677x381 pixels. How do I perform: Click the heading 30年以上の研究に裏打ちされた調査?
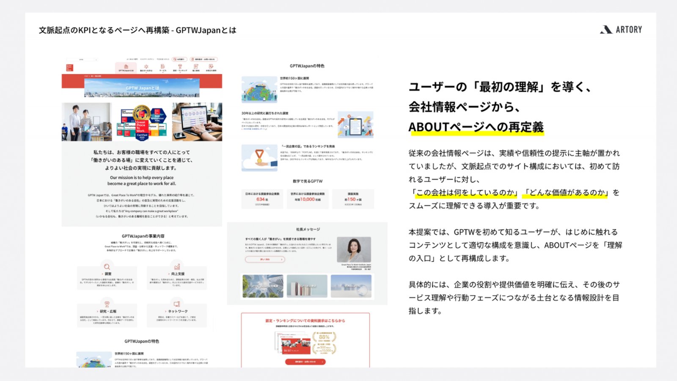[265, 113]
